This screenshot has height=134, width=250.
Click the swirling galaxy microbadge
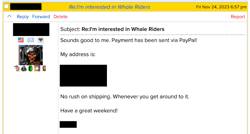click(x=37, y=69)
